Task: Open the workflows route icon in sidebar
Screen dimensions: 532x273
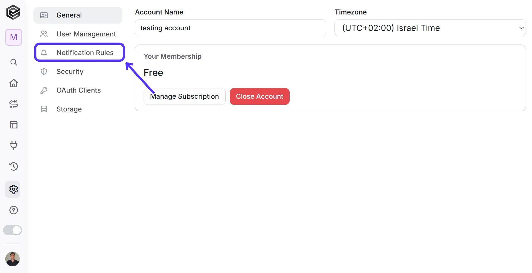Action: point(14,104)
